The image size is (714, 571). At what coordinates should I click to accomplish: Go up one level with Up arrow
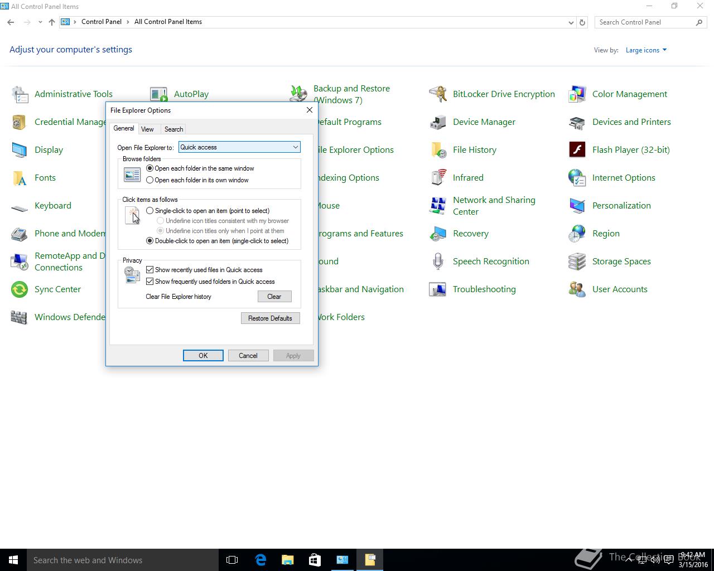tap(52, 22)
